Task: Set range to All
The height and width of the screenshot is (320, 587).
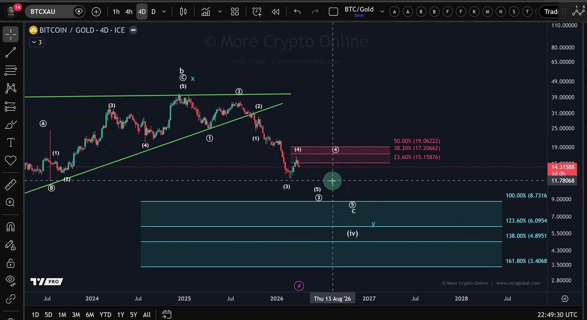Action: [x=147, y=314]
